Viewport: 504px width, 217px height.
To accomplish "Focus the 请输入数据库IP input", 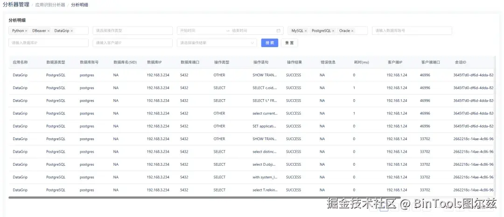I will (49, 43).
